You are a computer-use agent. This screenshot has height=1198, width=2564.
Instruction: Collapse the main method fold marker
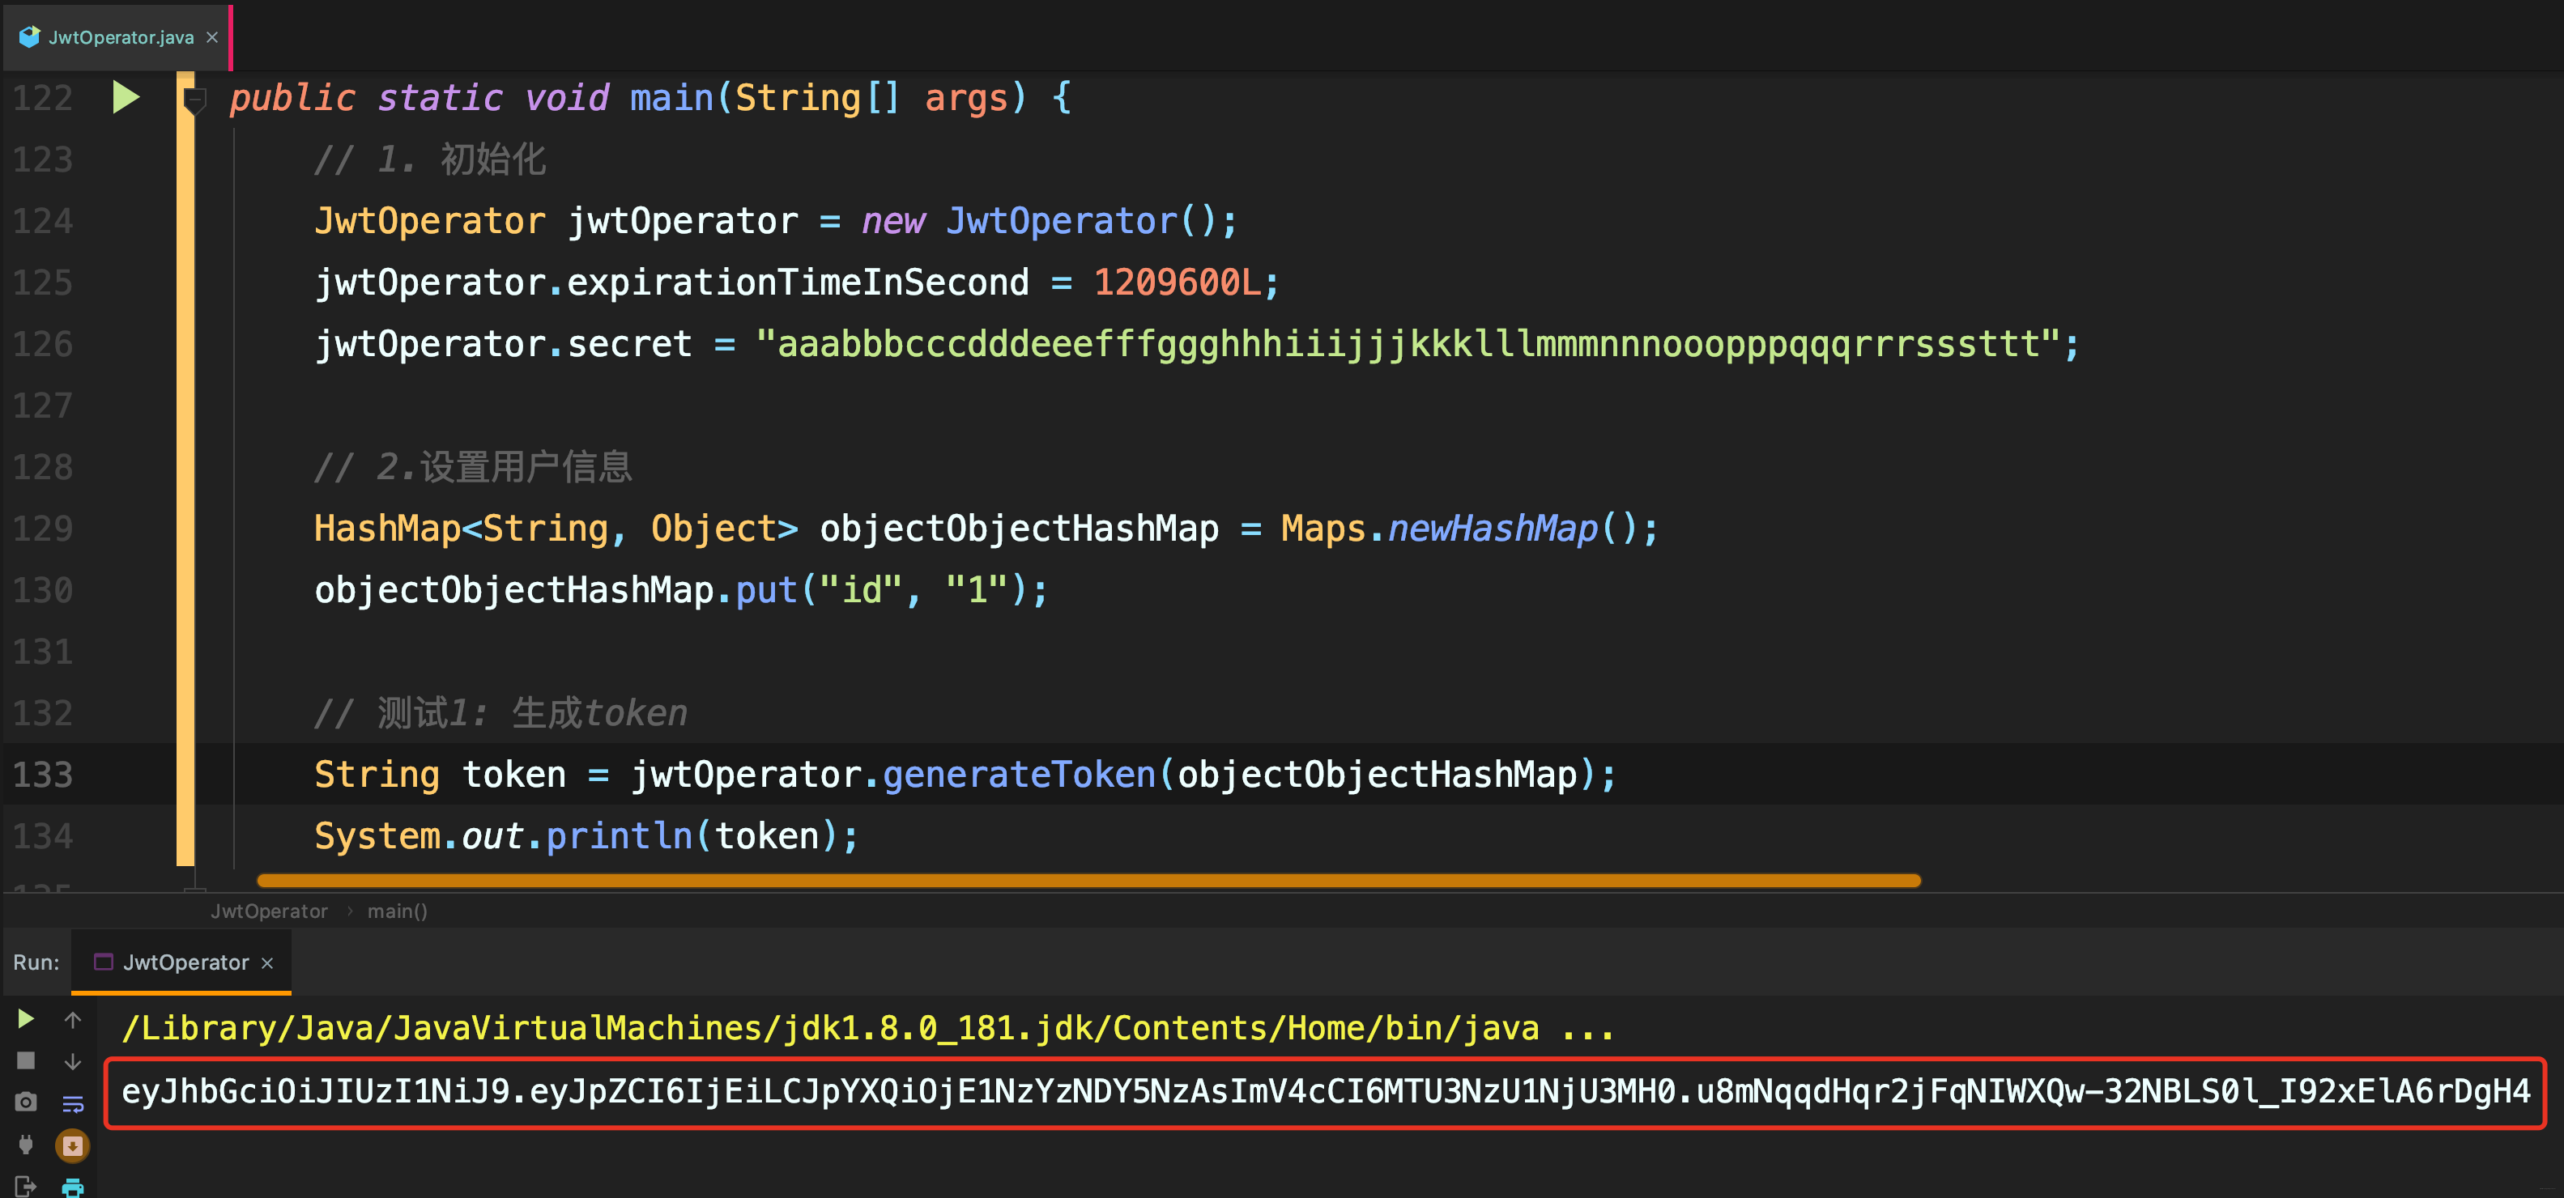click(x=195, y=100)
